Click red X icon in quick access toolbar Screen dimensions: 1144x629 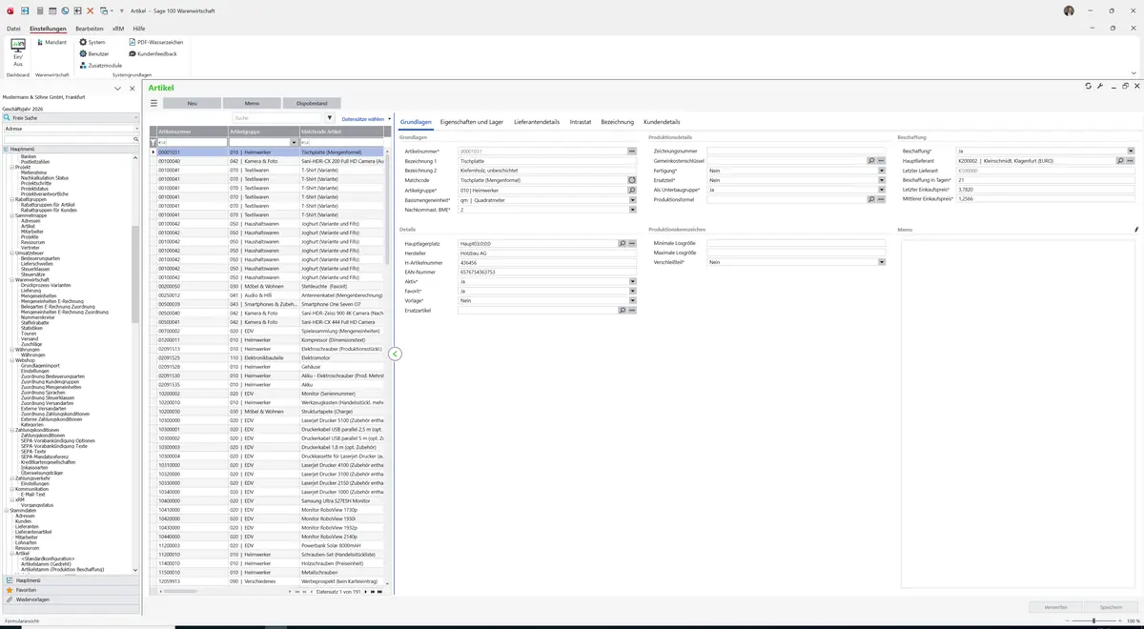click(x=91, y=10)
